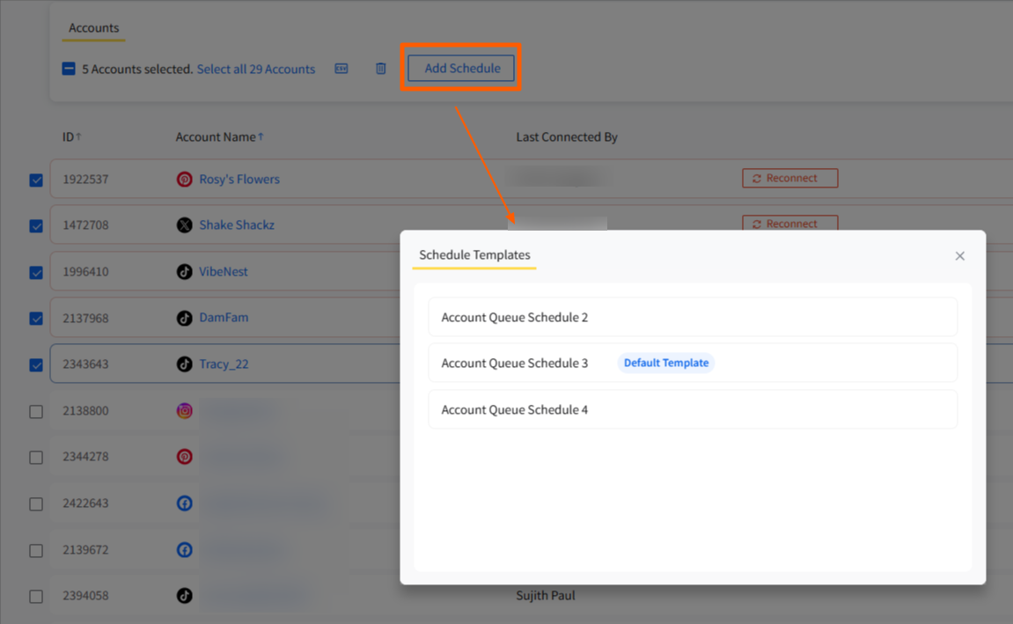
Task: Check the box for account 2422643
Action: click(36, 503)
